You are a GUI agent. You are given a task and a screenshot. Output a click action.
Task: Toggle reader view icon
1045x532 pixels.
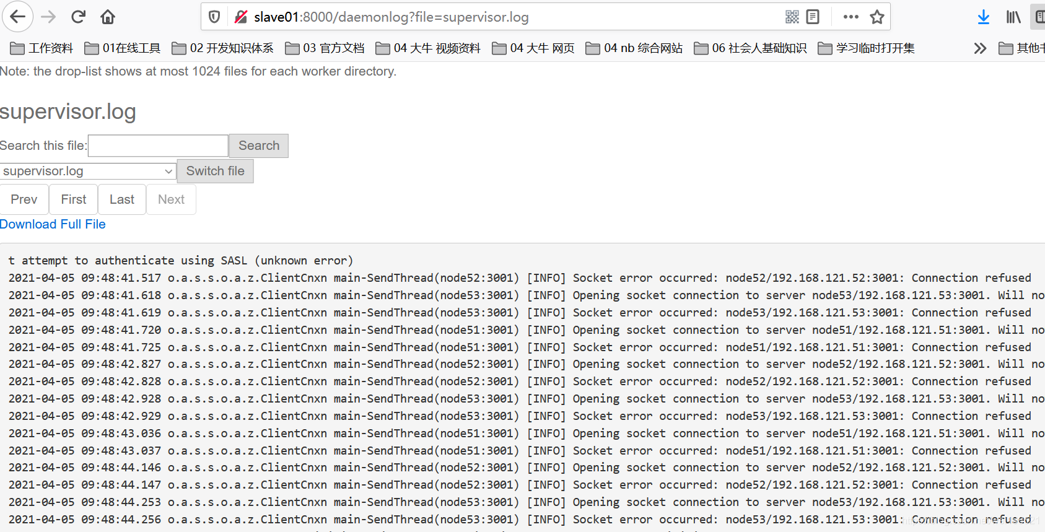tap(813, 17)
